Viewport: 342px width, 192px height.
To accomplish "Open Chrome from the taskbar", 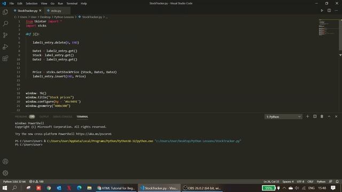I will [49, 188].
